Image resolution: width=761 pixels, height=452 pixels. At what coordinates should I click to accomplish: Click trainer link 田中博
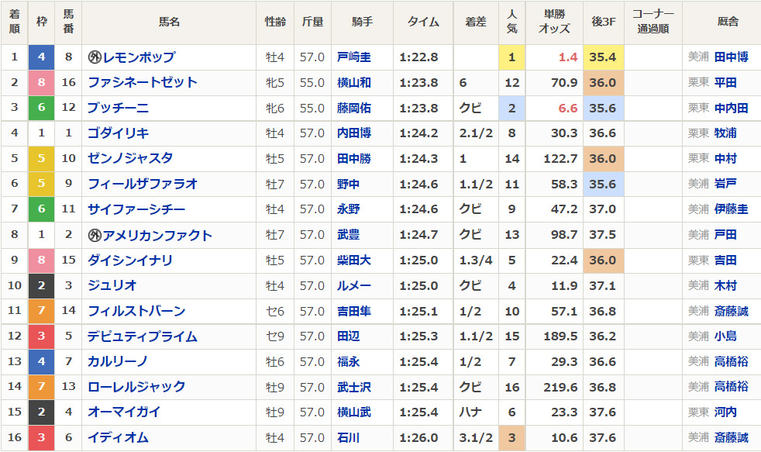click(731, 57)
